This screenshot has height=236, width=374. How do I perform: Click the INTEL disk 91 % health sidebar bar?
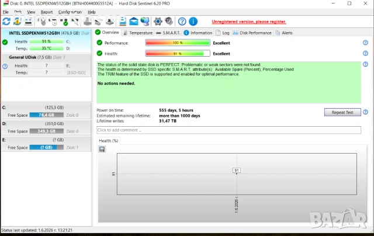click(x=47, y=41)
